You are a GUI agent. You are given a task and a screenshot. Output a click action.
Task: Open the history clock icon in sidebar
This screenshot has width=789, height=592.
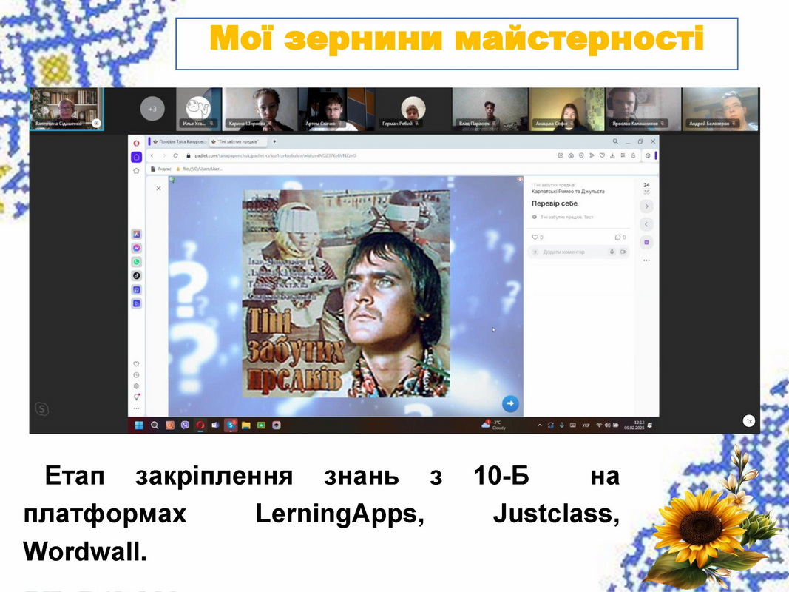[x=136, y=374]
